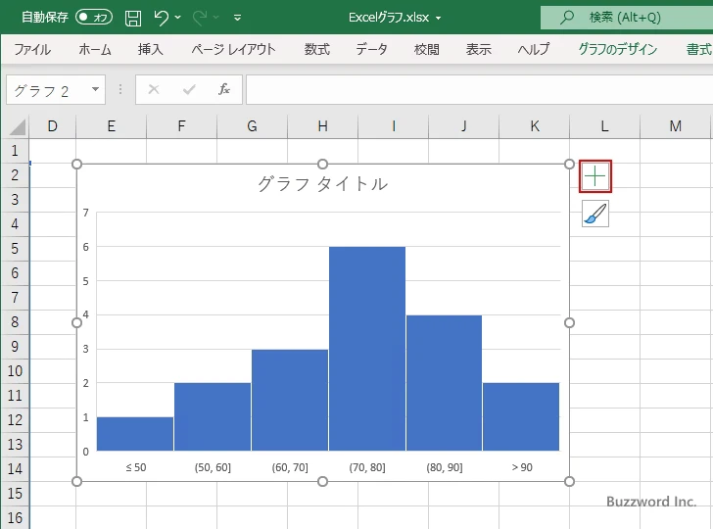The height and width of the screenshot is (529, 713).
Task: Open Chart Elements plus button
Action: pyautogui.click(x=595, y=176)
